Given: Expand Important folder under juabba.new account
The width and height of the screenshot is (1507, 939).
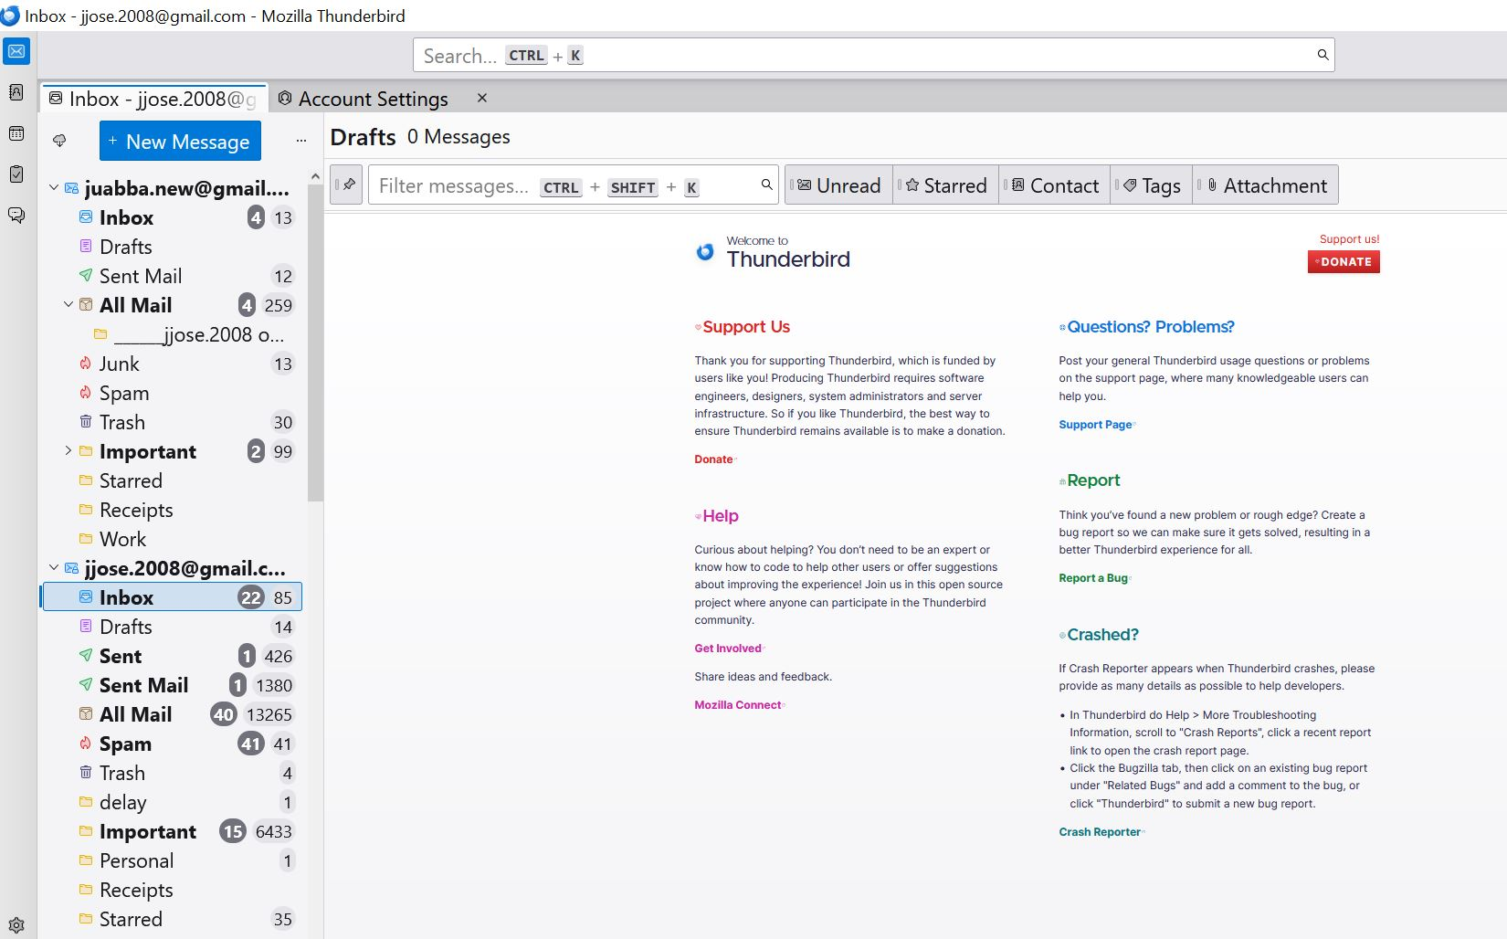Looking at the screenshot, I should [x=68, y=451].
